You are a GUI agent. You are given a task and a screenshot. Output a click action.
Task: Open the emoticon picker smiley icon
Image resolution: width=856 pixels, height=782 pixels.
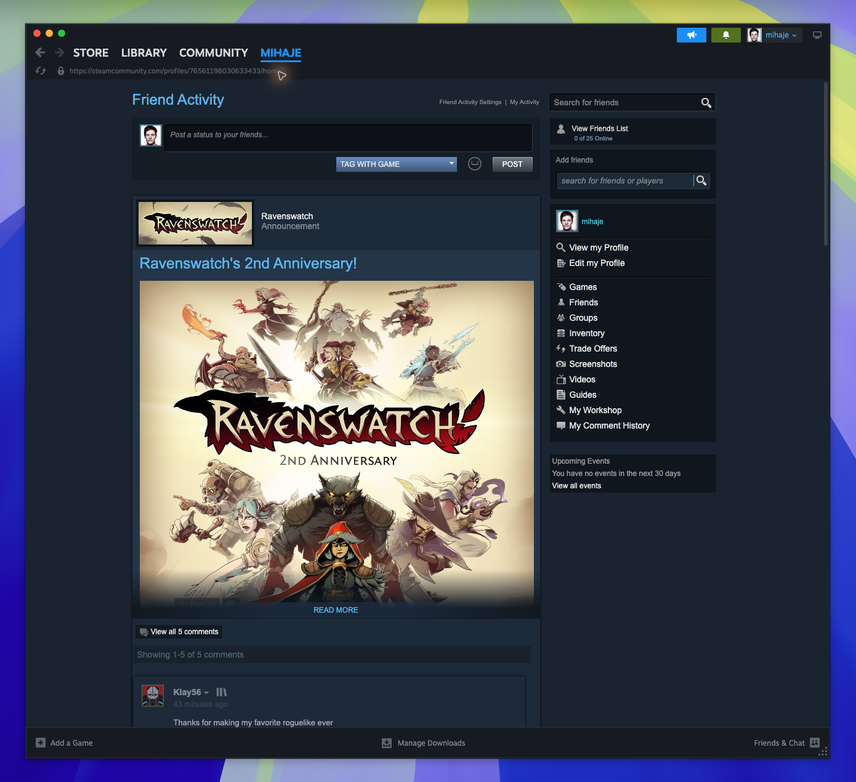click(x=475, y=164)
